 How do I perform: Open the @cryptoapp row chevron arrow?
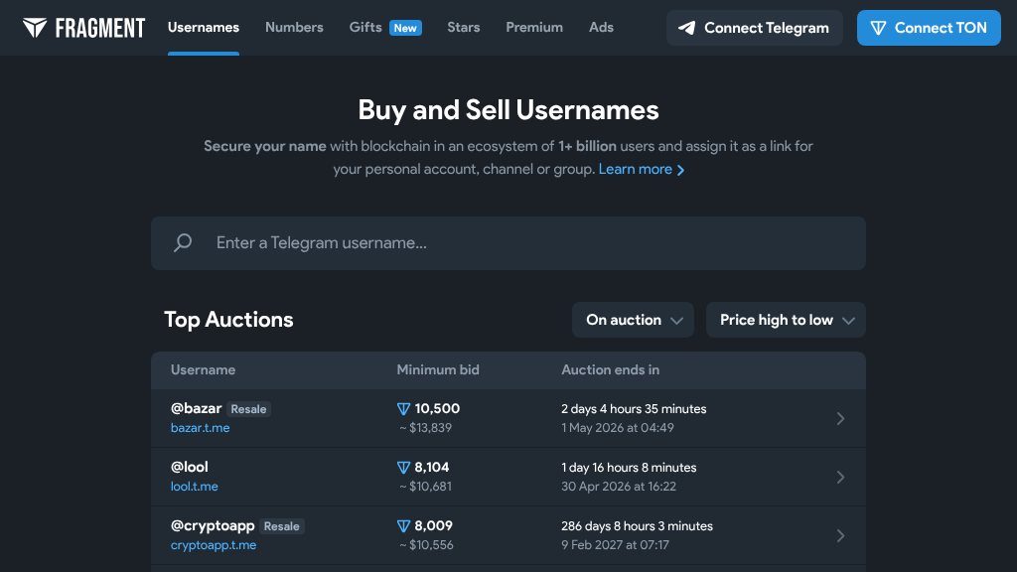tap(840, 535)
